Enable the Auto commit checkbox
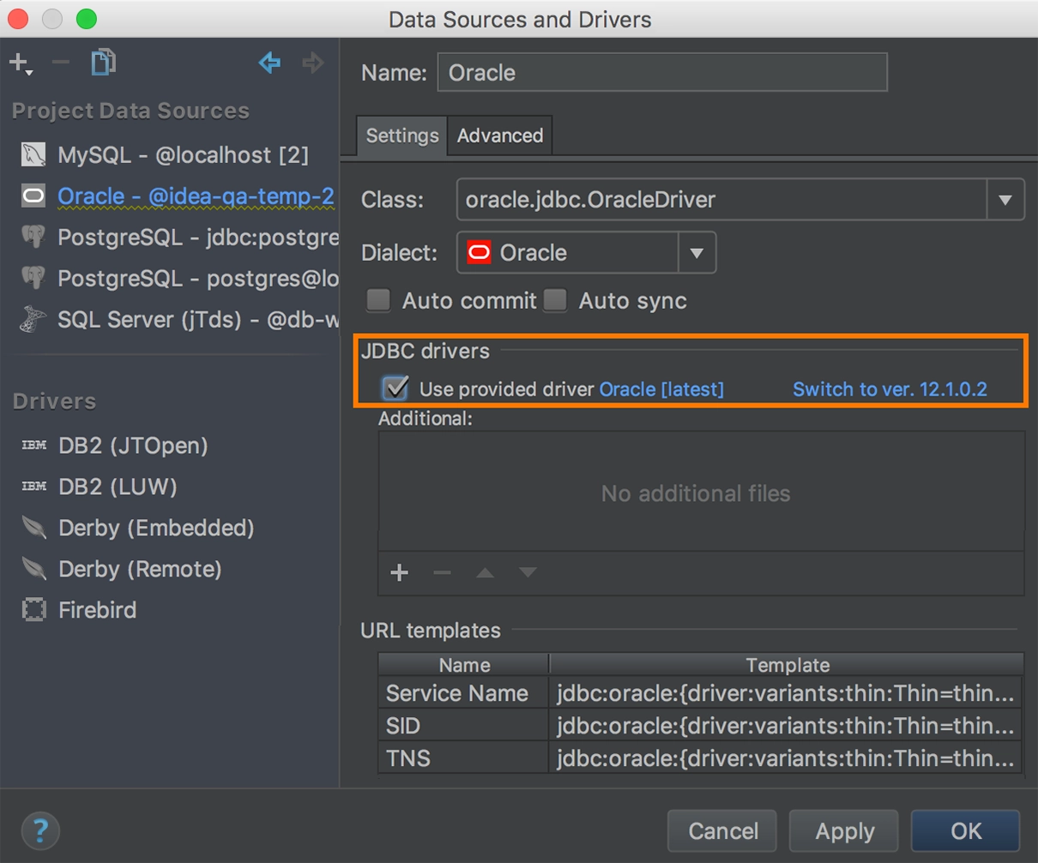This screenshot has width=1038, height=863. tap(378, 300)
